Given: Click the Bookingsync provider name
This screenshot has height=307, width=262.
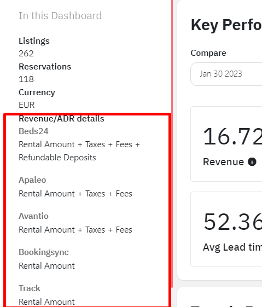Looking at the screenshot, I should coord(44,252).
